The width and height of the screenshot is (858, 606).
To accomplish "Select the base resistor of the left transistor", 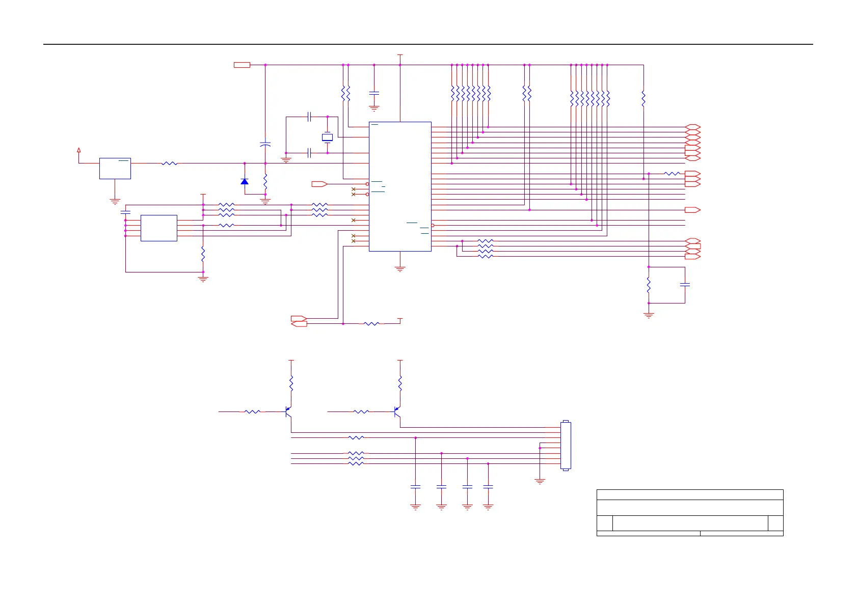I will point(252,411).
